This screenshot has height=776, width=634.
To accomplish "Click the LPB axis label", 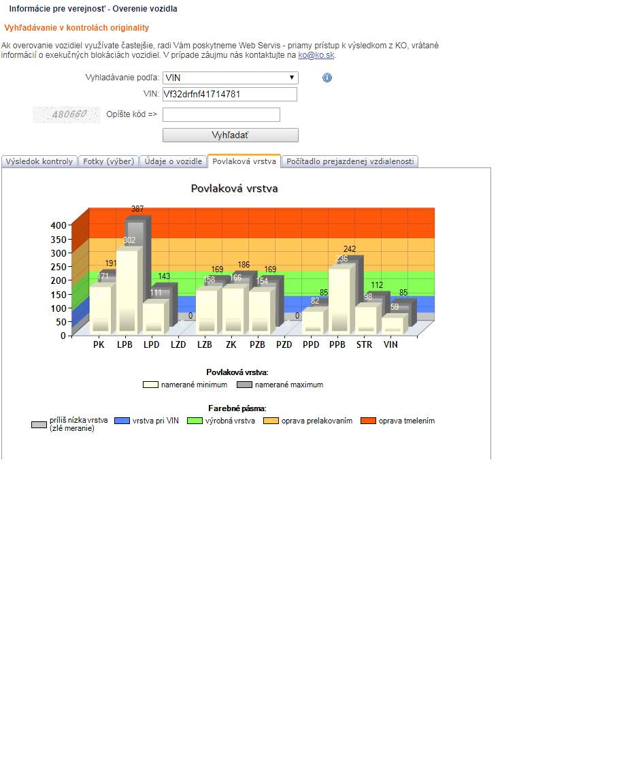I will click(124, 344).
